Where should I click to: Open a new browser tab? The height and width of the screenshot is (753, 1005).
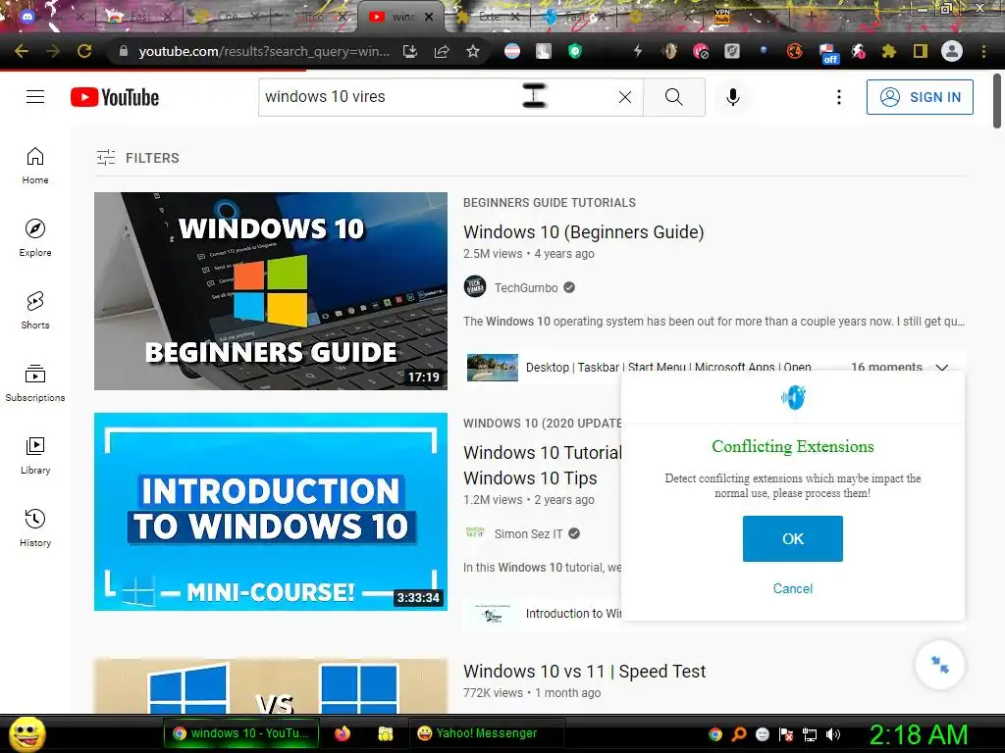tap(812, 17)
